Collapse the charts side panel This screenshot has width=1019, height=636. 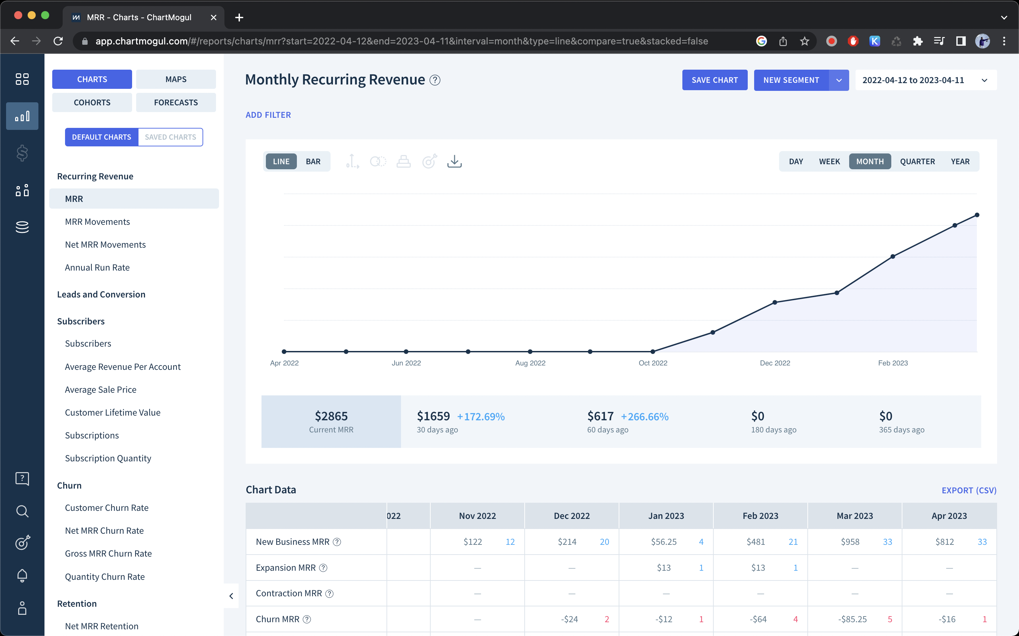click(231, 596)
